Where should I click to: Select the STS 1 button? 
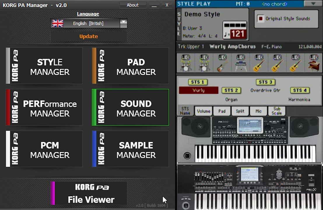point(198,82)
